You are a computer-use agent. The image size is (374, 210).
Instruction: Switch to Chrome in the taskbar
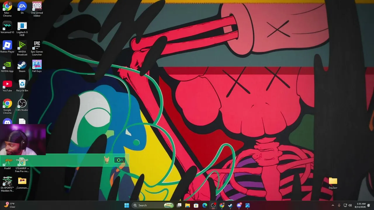(x=222, y=205)
